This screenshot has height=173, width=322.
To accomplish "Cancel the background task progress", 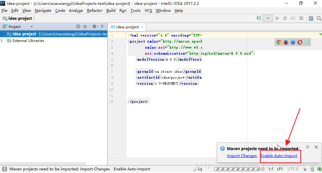I will pos(263,169).
